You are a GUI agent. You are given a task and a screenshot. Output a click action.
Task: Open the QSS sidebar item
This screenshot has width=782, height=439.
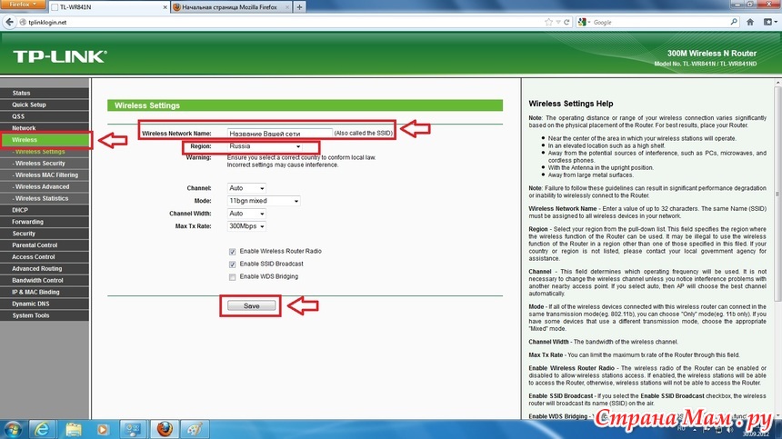click(45, 116)
